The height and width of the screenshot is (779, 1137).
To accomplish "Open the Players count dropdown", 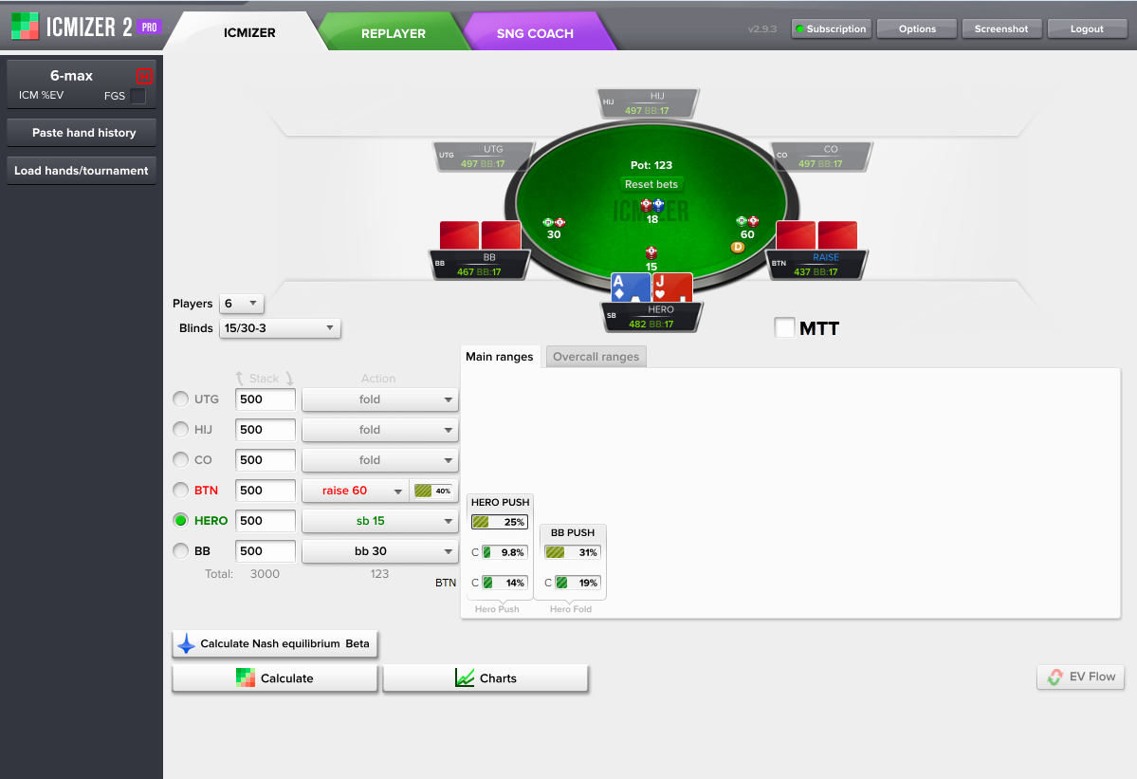I will tap(242, 304).
